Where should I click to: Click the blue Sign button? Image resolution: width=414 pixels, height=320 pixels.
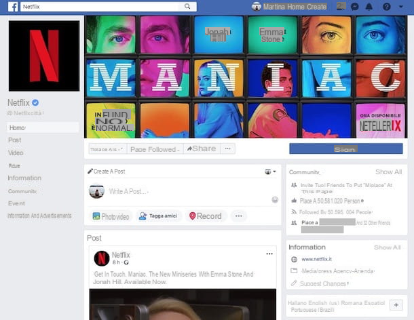pyautogui.click(x=346, y=148)
